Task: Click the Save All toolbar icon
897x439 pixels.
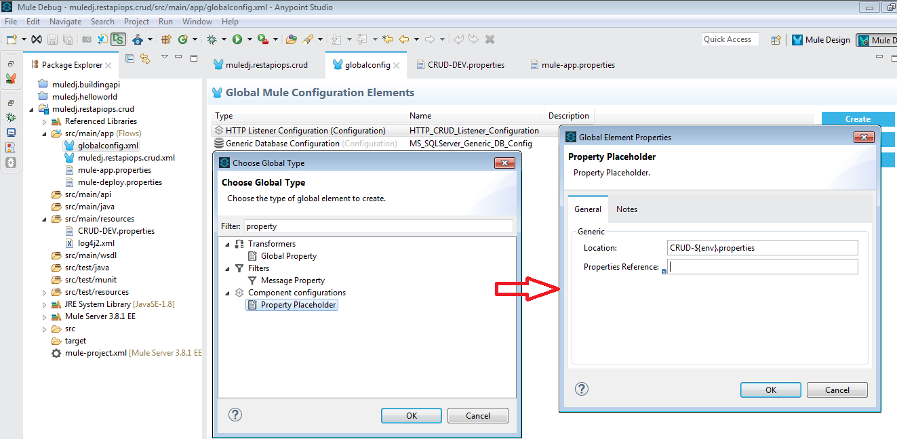Action: point(68,39)
